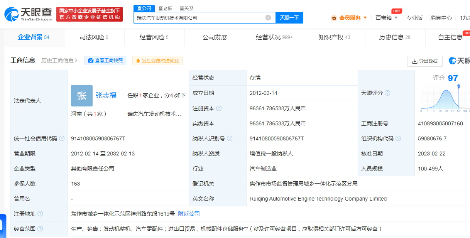470x238 pixels.
Task: Click help icon next to 注册资本
Action: pos(219,109)
